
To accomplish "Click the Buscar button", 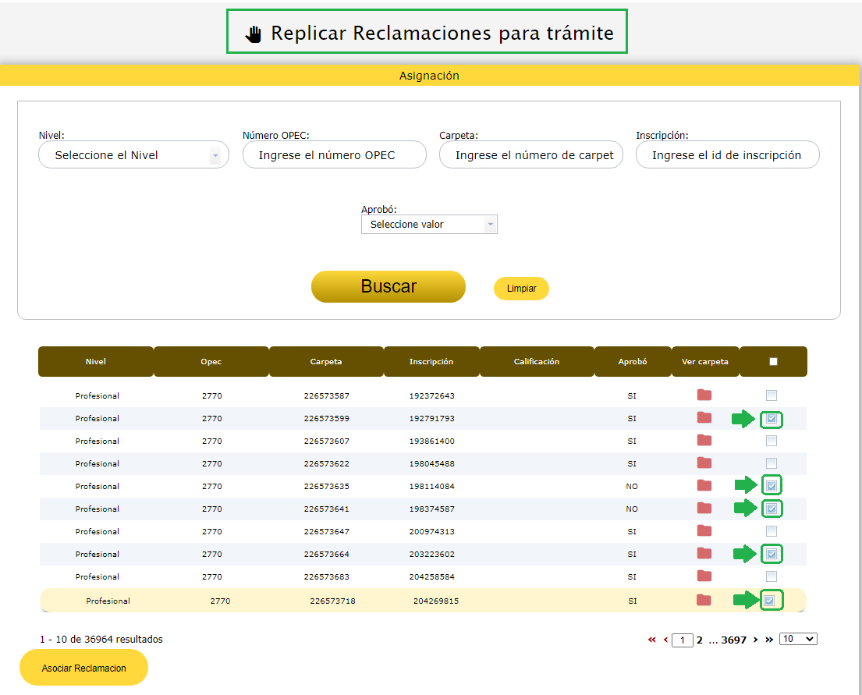I will click(388, 286).
